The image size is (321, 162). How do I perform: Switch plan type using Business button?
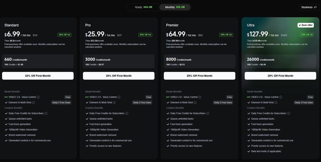tap(309, 7)
